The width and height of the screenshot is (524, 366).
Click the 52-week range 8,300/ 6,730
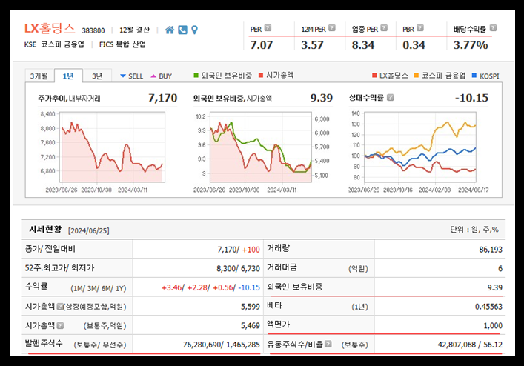[238, 268]
